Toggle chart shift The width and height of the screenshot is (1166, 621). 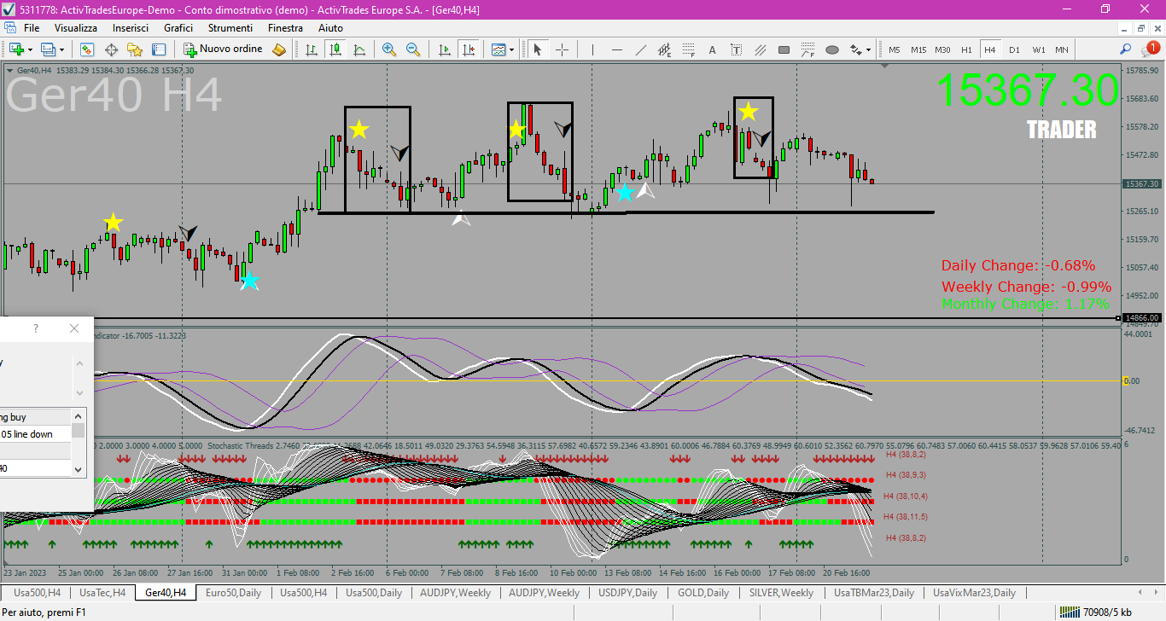[x=467, y=49]
